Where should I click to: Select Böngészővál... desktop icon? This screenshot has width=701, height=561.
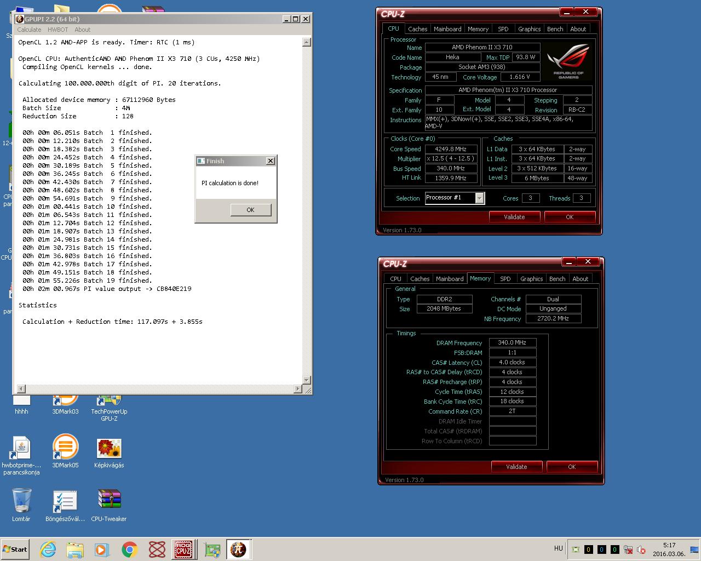coord(65,506)
